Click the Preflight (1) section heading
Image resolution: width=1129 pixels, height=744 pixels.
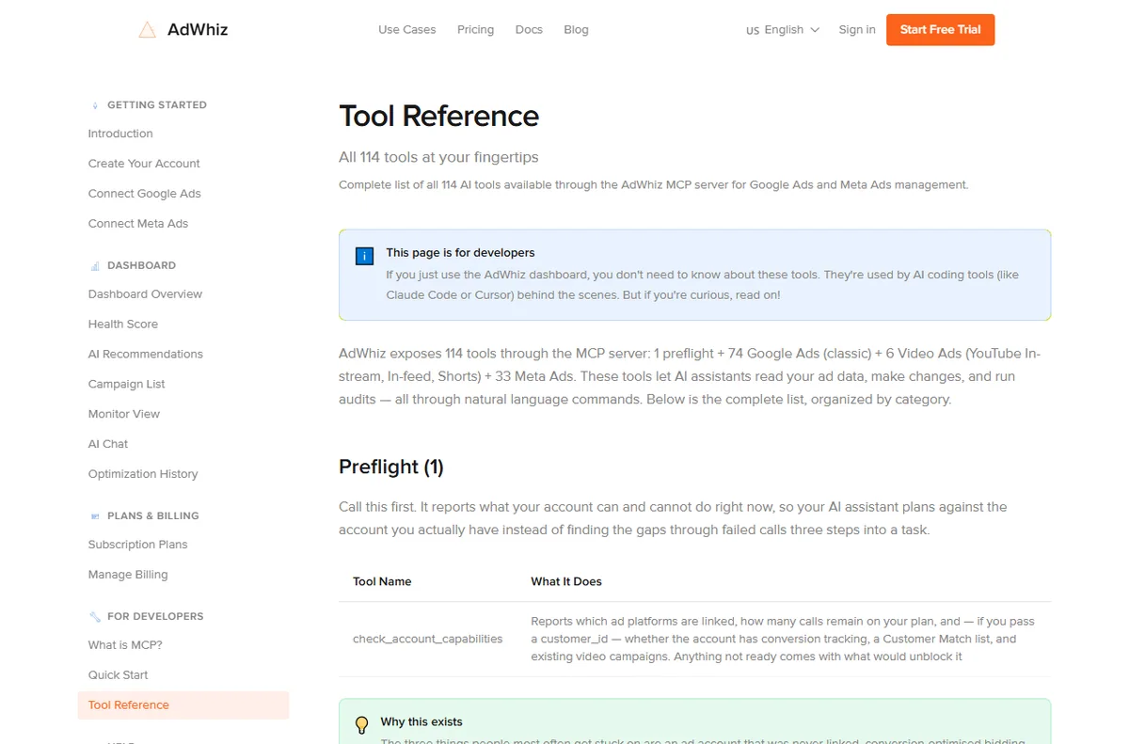coord(391,467)
